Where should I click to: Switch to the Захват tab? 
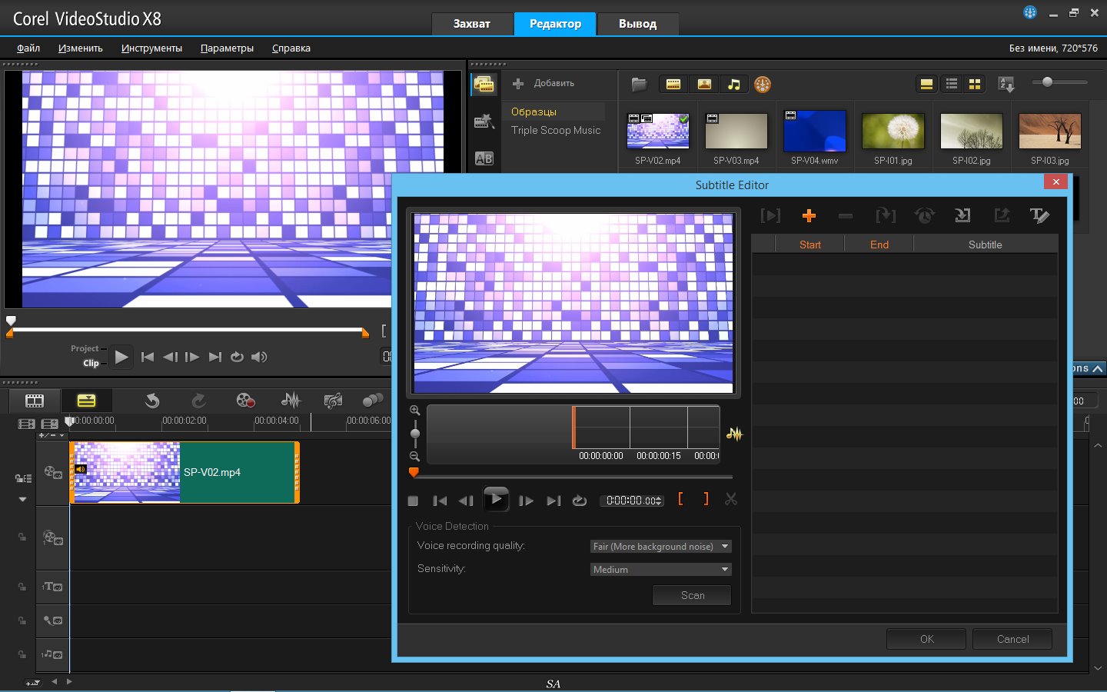[x=471, y=24]
